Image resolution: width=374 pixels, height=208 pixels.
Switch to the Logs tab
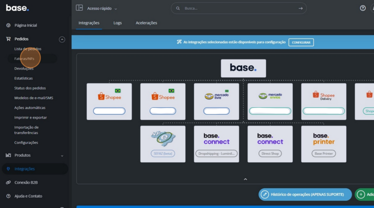118,23
